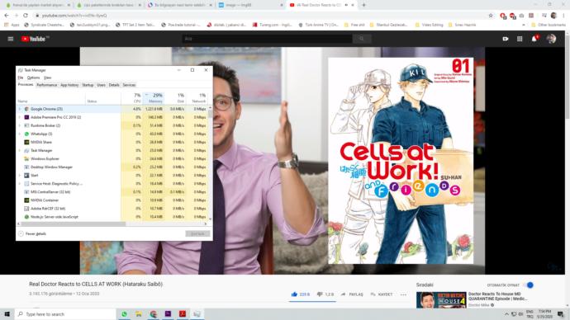Open the YouTube account avatar menu
The width and height of the screenshot is (570, 320).
pos(551,39)
